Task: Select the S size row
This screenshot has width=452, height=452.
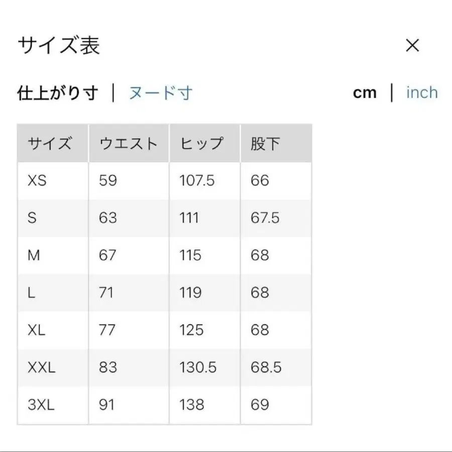Action: 52,217
